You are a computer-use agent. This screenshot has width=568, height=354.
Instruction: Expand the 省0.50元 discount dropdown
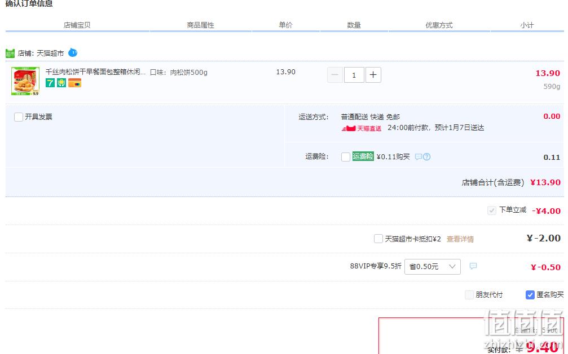pos(433,267)
